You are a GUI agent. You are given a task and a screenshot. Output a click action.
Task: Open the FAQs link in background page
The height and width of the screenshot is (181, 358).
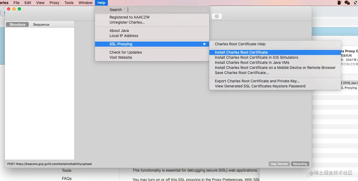click(x=67, y=178)
